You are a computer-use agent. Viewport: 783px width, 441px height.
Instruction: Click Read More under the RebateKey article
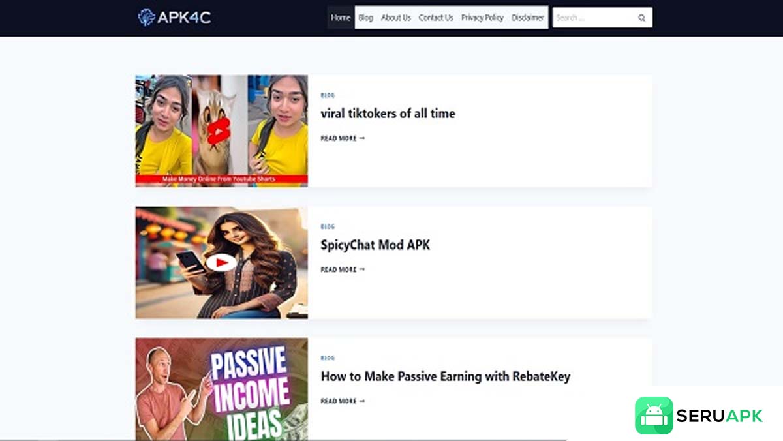343,401
